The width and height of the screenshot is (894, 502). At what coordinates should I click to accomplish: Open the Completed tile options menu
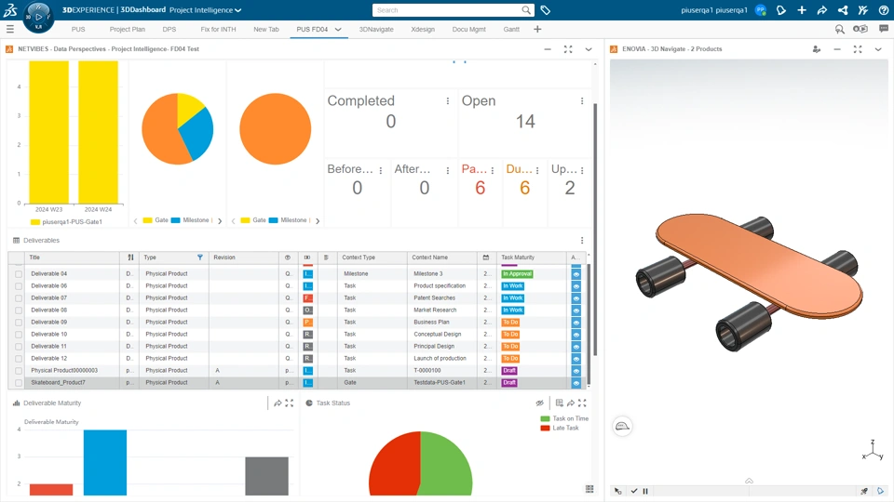click(448, 100)
